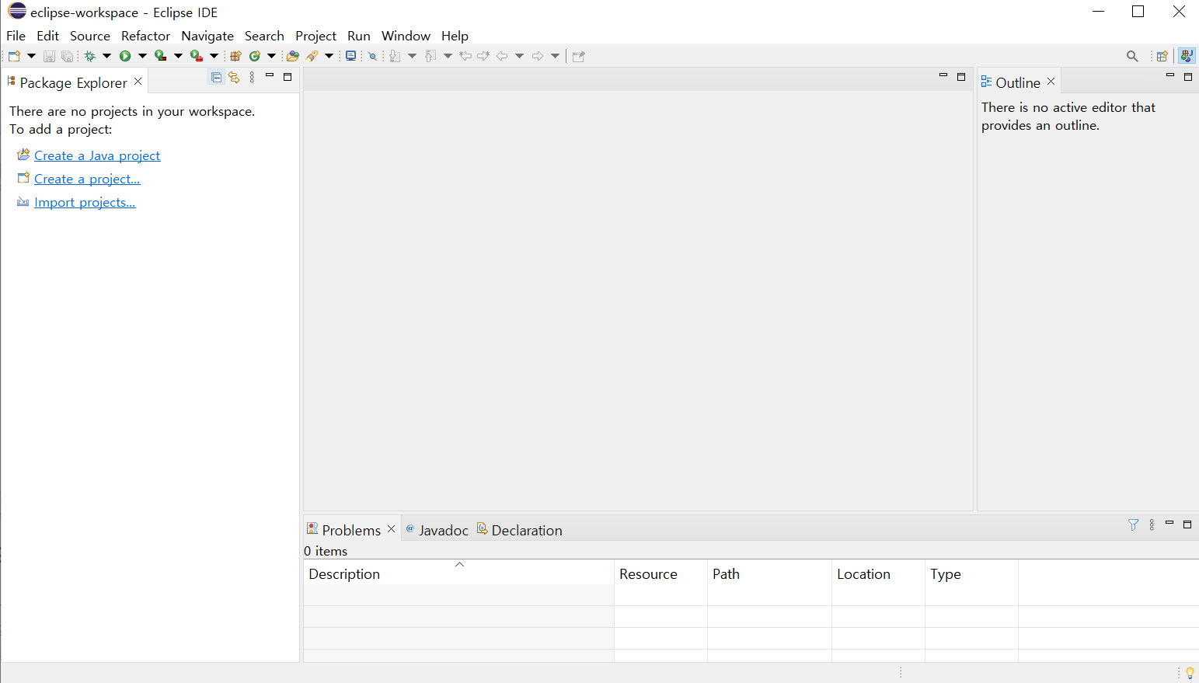Click the New file wizard icon
The height and width of the screenshot is (683, 1199).
[x=14, y=56]
